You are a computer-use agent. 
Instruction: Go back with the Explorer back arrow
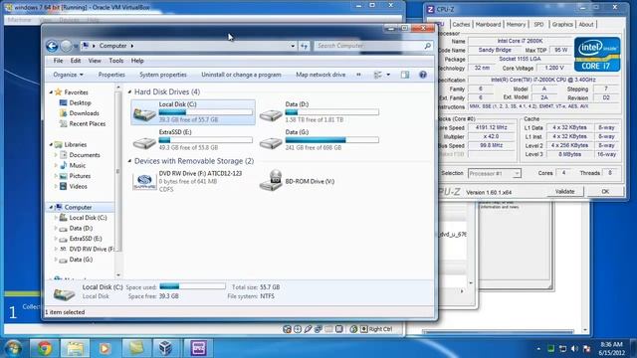(52, 46)
